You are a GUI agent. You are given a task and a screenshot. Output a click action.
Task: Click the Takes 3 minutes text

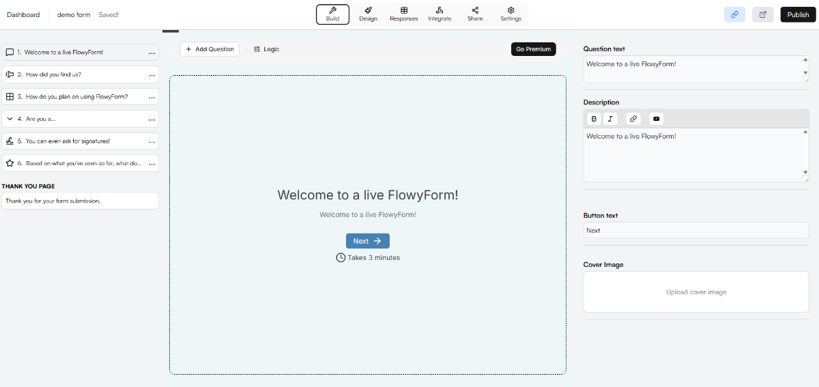[x=374, y=258]
